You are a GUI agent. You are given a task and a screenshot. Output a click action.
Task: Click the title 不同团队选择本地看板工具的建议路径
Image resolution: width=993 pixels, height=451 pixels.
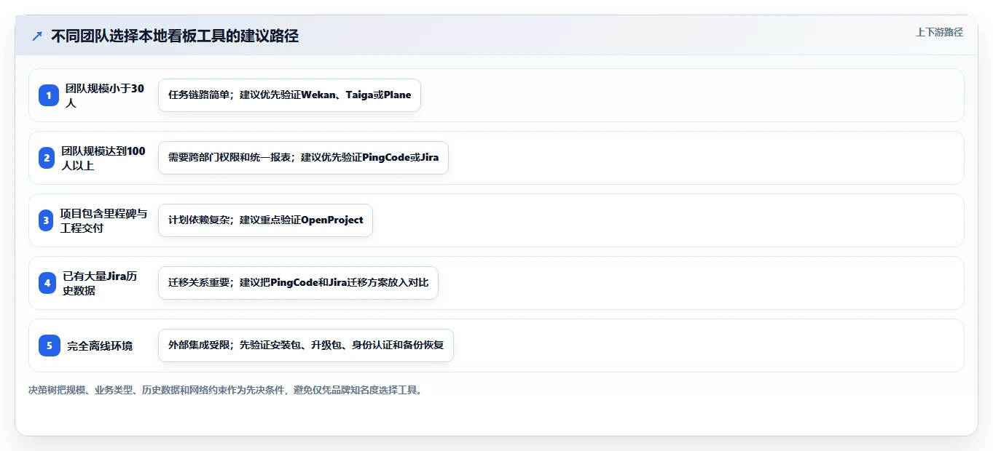(175, 36)
